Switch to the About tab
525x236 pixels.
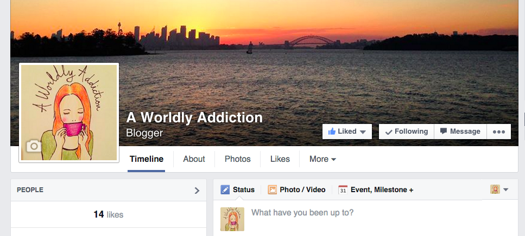tap(194, 159)
